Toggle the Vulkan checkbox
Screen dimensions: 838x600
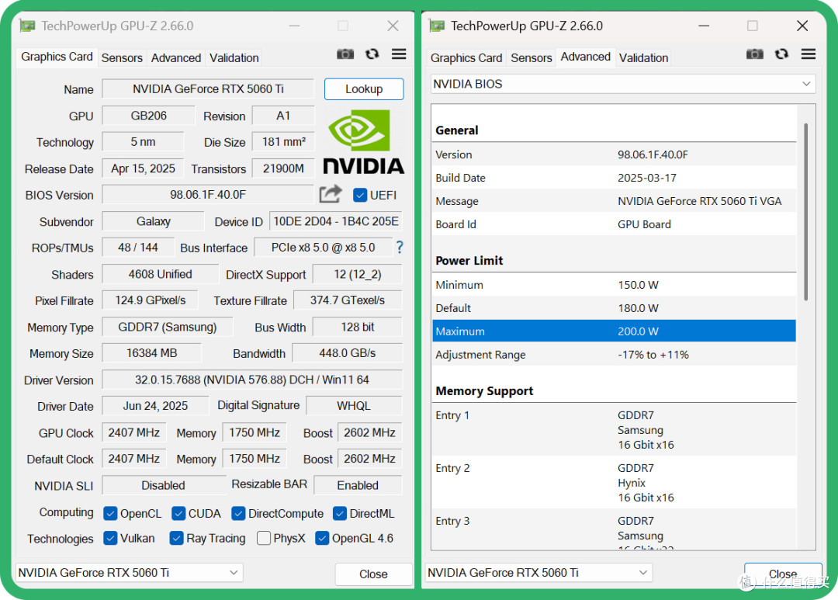point(110,538)
